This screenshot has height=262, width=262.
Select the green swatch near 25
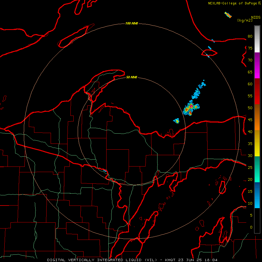point(257,169)
